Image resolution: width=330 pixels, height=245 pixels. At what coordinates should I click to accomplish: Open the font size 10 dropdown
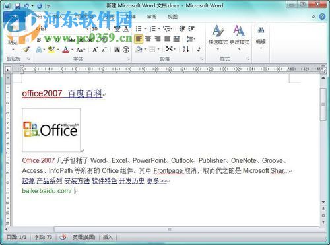coord(109,29)
